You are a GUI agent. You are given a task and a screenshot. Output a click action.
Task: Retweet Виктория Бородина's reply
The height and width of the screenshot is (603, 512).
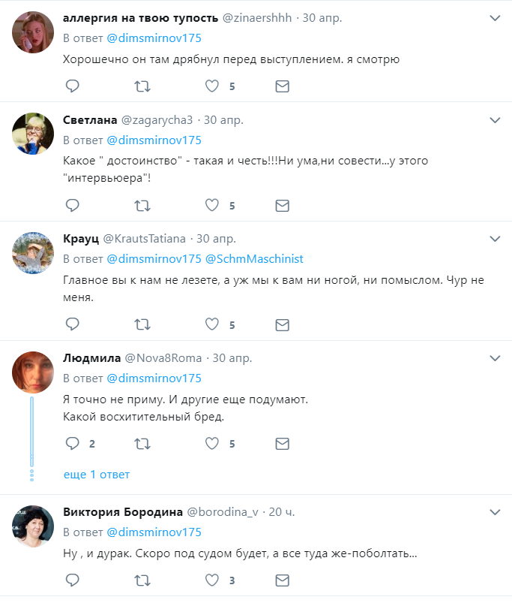pos(142,580)
